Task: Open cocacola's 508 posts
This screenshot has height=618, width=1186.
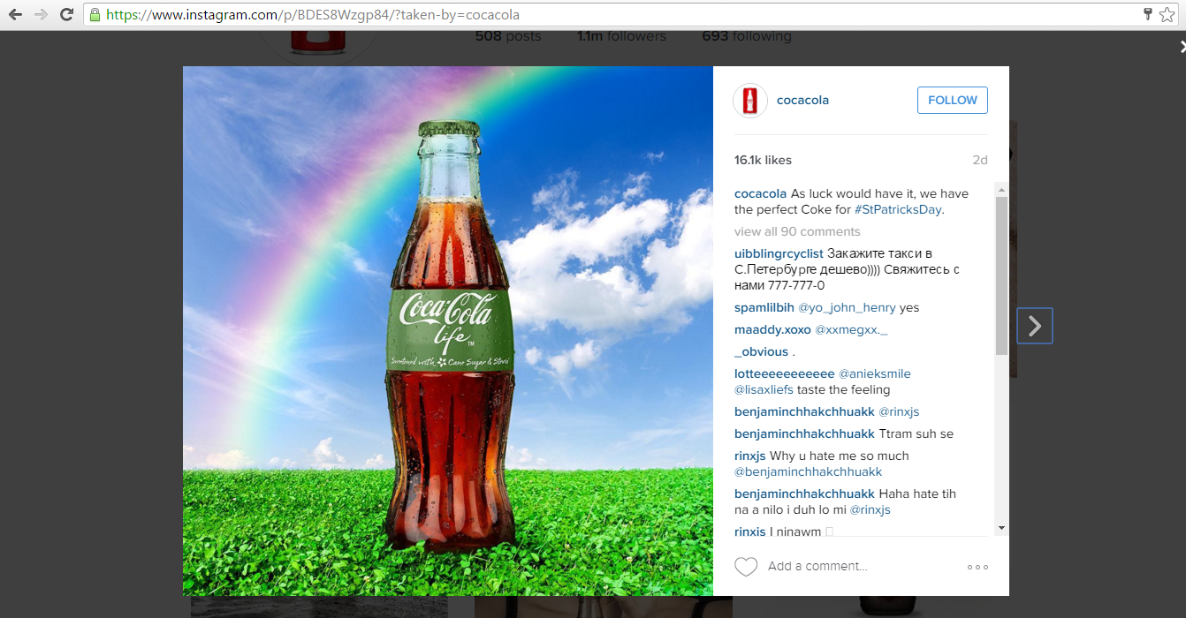Action: pyautogui.click(x=507, y=35)
